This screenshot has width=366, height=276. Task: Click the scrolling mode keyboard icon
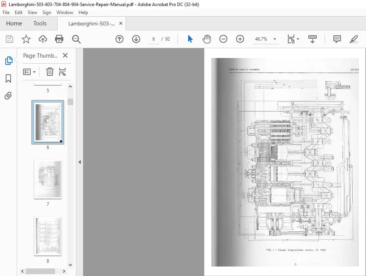pyautogui.click(x=312, y=39)
